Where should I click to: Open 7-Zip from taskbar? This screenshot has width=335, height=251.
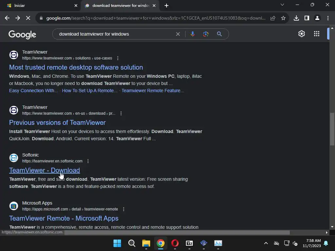(189, 243)
